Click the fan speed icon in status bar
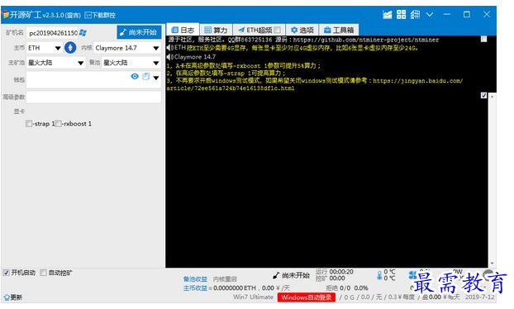Image resolution: width=514 pixels, height=309 pixels. coord(412,274)
